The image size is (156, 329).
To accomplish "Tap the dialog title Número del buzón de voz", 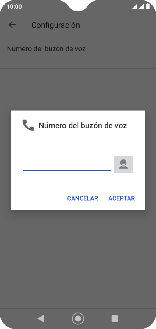I will (83, 125).
